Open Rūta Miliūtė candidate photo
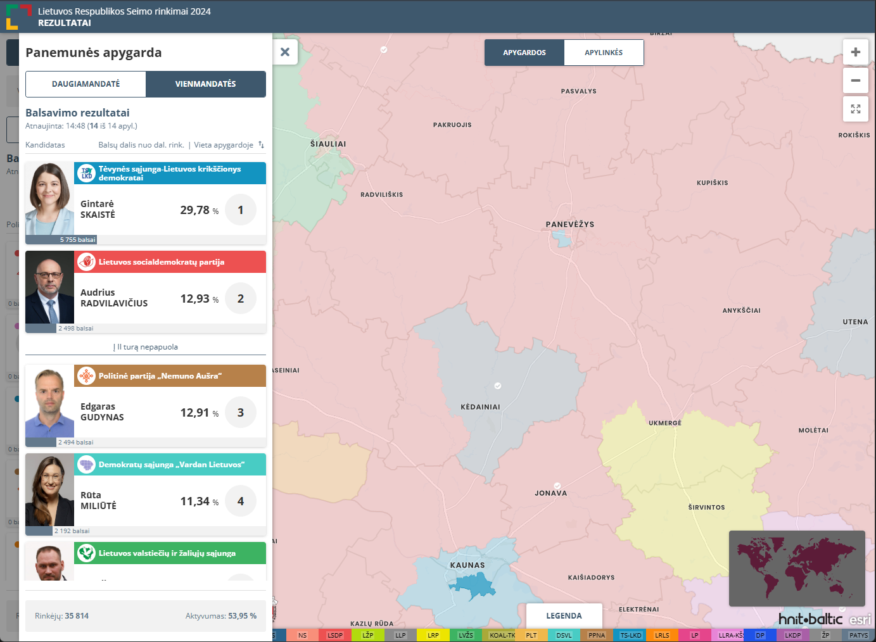876x642 pixels. [49, 490]
